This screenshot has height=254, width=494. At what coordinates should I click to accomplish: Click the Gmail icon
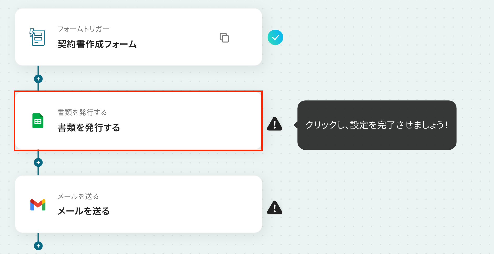(x=38, y=205)
